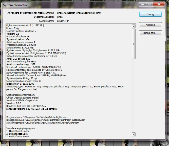Click the Processorhastighet: 2,9 GHz line

point(21,45)
